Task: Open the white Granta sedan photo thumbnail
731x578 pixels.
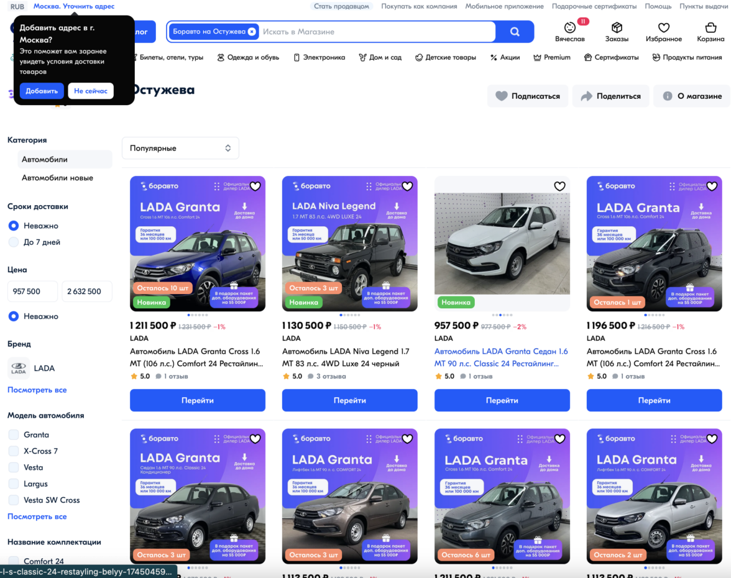Action: pyautogui.click(x=502, y=244)
